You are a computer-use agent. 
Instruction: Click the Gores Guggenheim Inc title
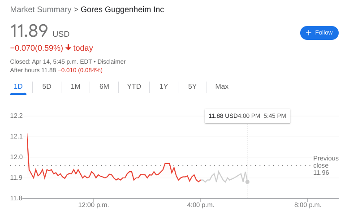click(122, 9)
